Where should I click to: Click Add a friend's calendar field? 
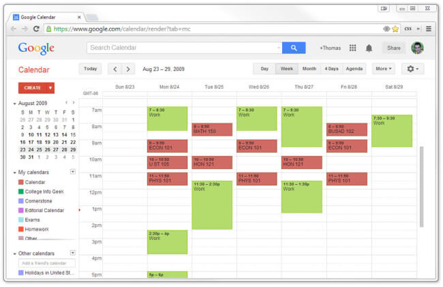click(47, 263)
